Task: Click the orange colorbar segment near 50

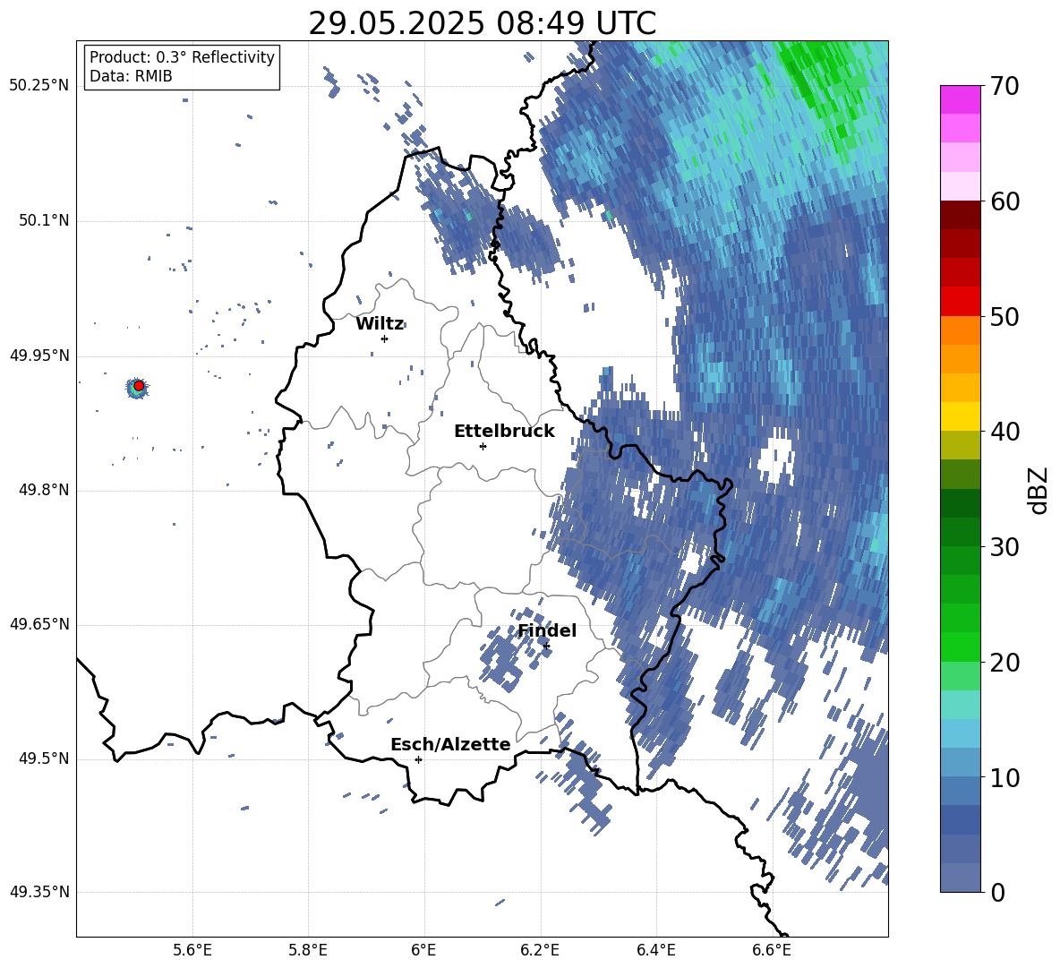Action: 960,330
